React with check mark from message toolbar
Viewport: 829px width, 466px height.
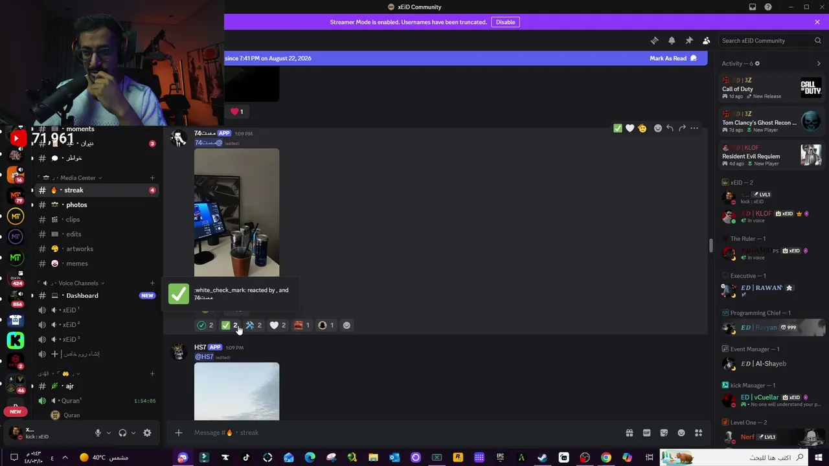coord(618,128)
